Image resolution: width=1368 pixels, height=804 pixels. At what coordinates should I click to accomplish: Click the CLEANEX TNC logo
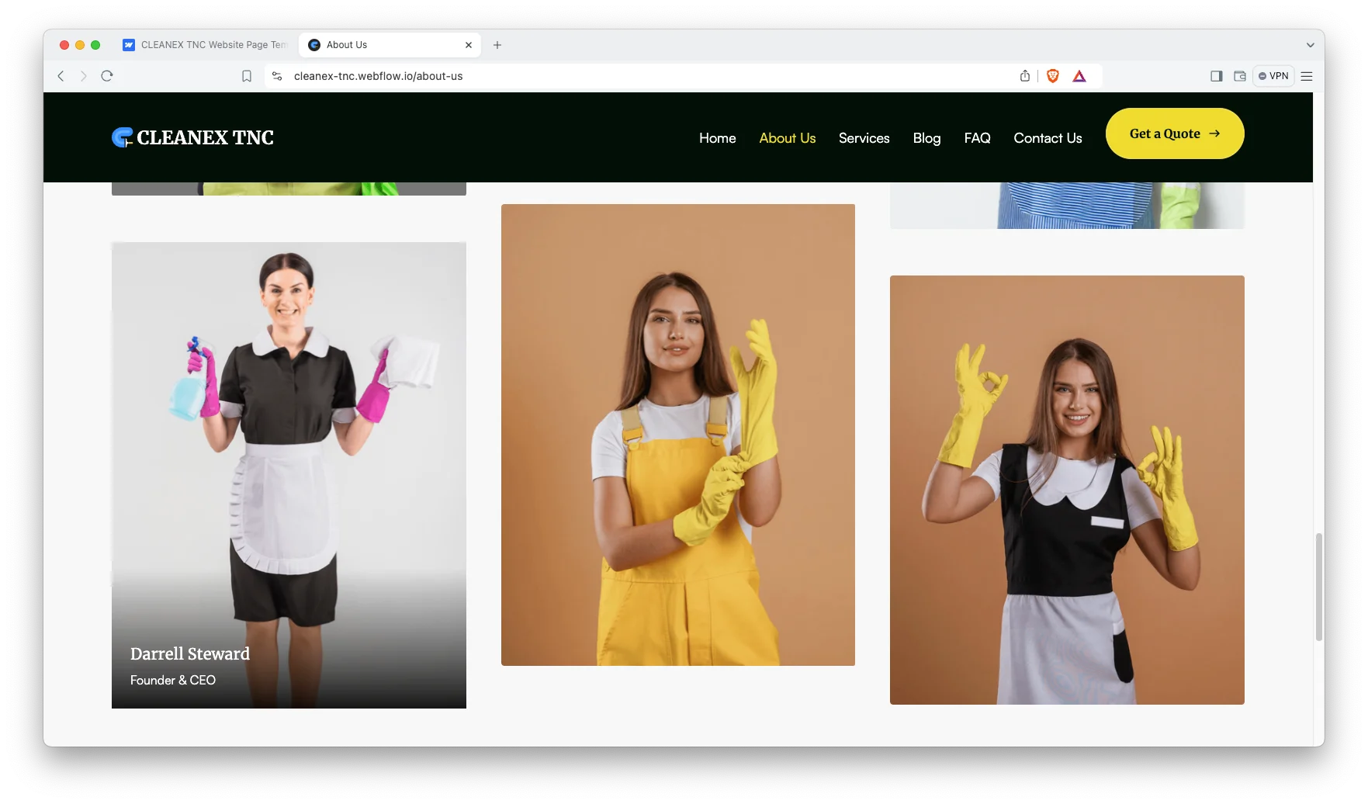(x=192, y=137)
